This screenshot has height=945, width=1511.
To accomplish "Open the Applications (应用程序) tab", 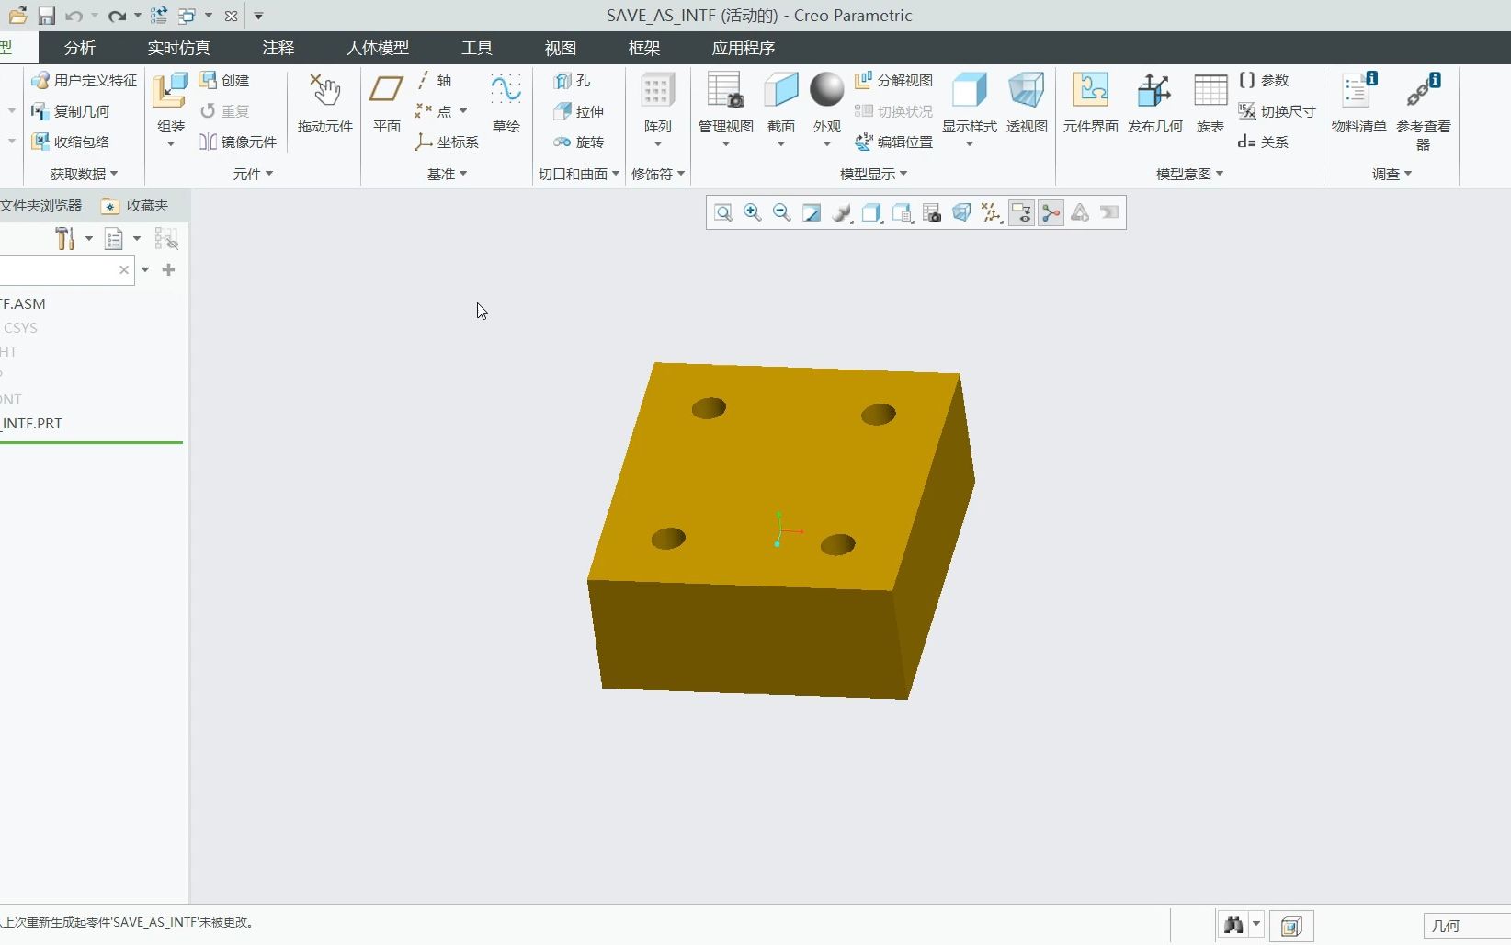I will coord(744,48).
